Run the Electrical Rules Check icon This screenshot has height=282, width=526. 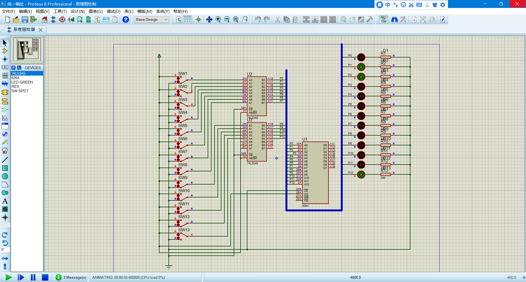[x=443, y=19]
